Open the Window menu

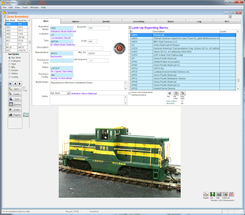click(x=34, y=7)
